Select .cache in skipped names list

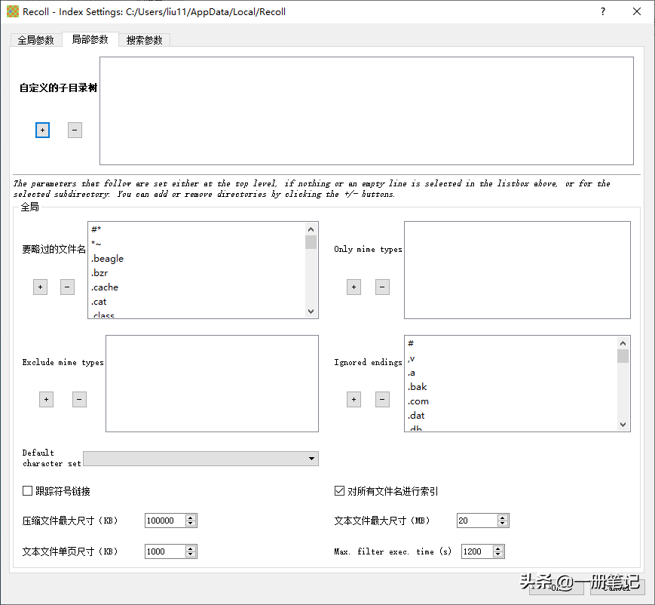coord(197,287)
